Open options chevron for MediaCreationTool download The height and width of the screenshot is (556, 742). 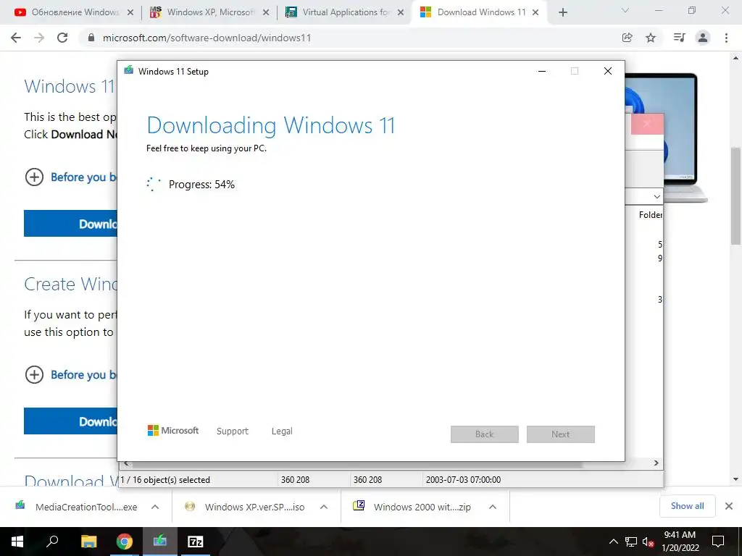[155, 507]
